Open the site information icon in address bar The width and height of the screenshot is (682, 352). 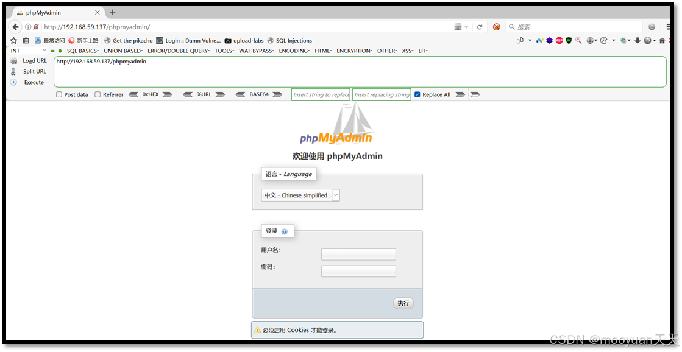pos(28,27)
